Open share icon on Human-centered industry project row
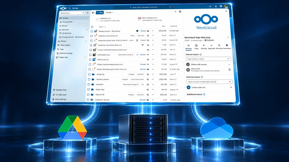 pyautogui.click(x=148, y=50)
